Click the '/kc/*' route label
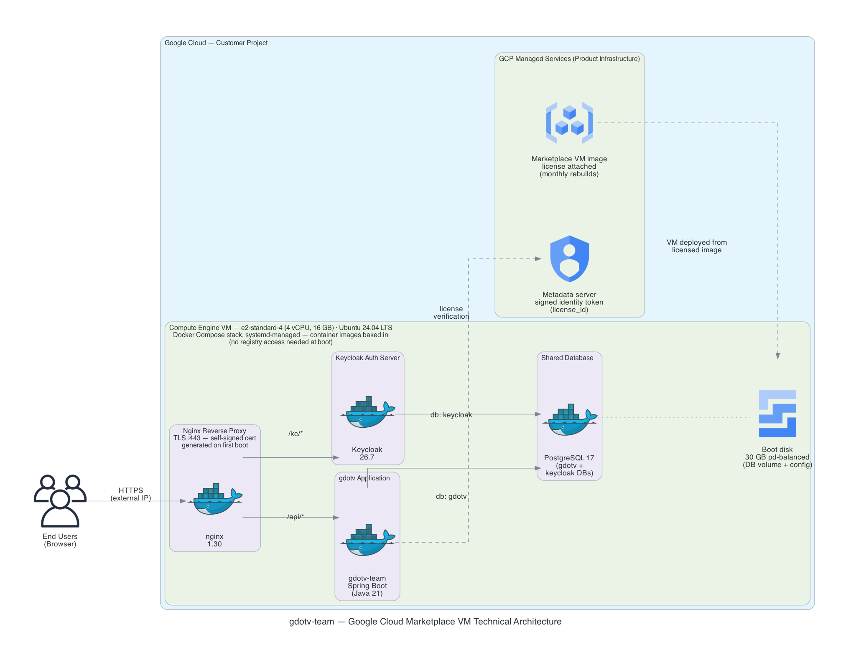Image resolution: width=851 pixels, height=660 pixels. tap(296, 434)
